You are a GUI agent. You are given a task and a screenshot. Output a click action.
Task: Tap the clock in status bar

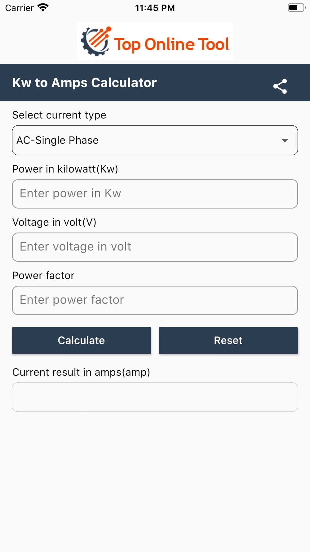click(x=155, y=8)
